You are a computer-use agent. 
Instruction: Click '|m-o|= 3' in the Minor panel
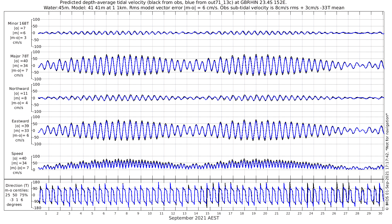coord(19,38)
